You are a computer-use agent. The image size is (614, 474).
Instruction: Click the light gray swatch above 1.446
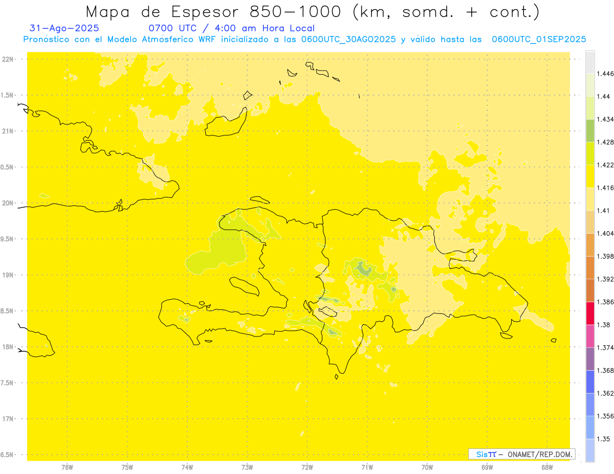click(590, 62)
